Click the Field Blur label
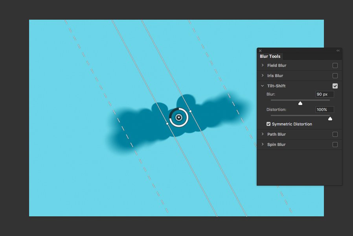The width and height of the screenshot is (353, 236). [277, 66]
